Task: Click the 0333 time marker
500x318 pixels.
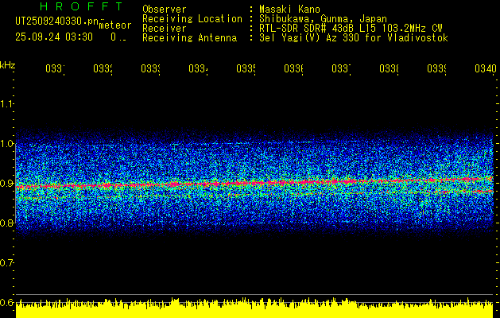Action: [x=150, y=68]
